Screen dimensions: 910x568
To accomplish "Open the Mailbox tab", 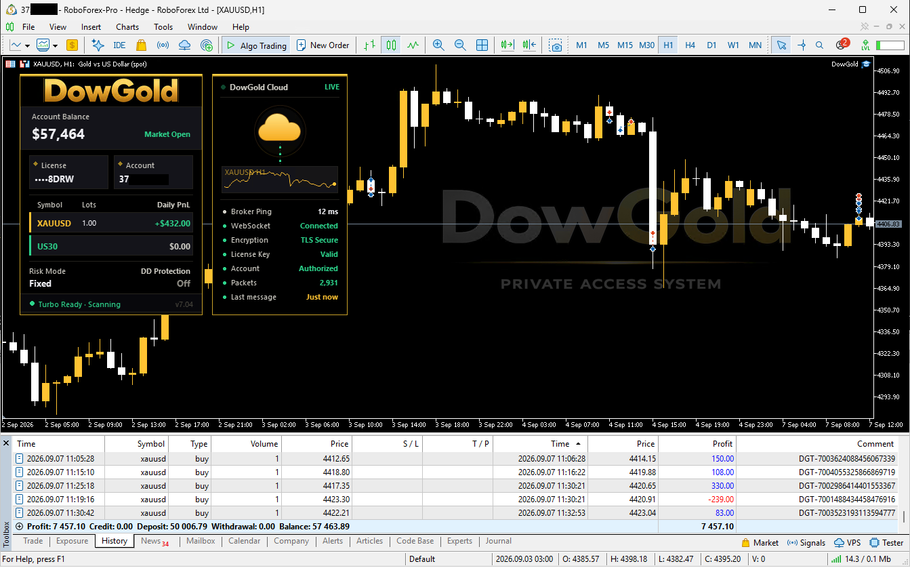I will point(201,541).
